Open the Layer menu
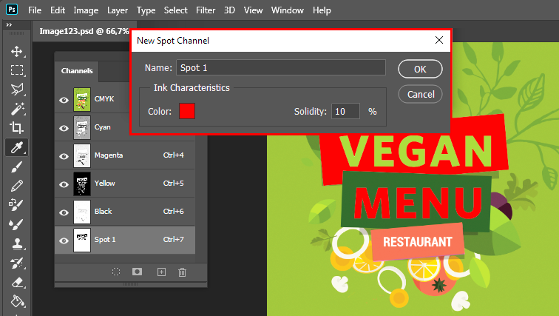 click(117, 11)
